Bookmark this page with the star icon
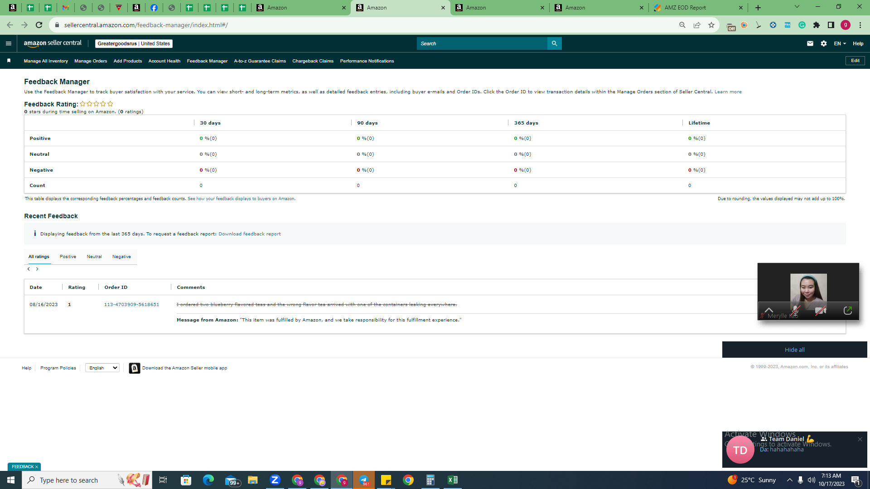 tap(711, 25)
